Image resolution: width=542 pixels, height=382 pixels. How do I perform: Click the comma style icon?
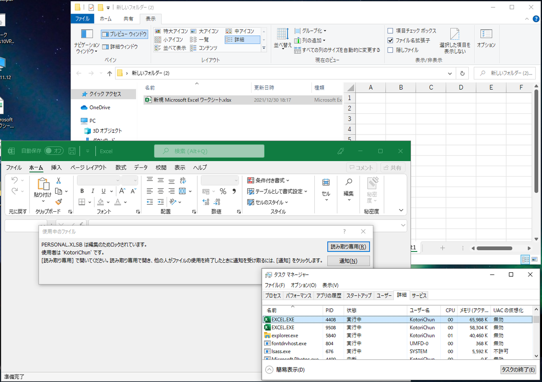point(234,191)
